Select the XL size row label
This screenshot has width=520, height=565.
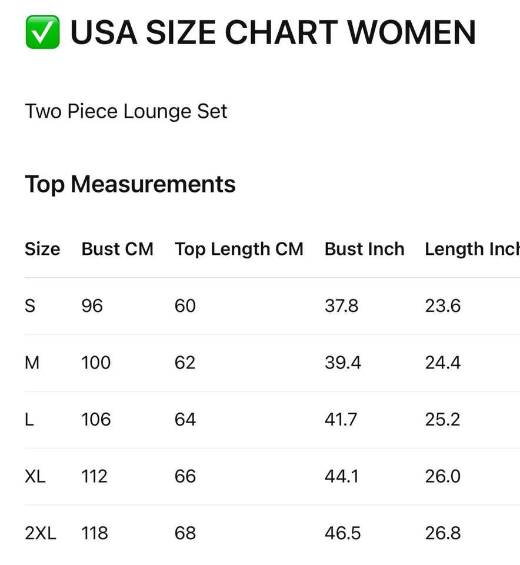35,476
